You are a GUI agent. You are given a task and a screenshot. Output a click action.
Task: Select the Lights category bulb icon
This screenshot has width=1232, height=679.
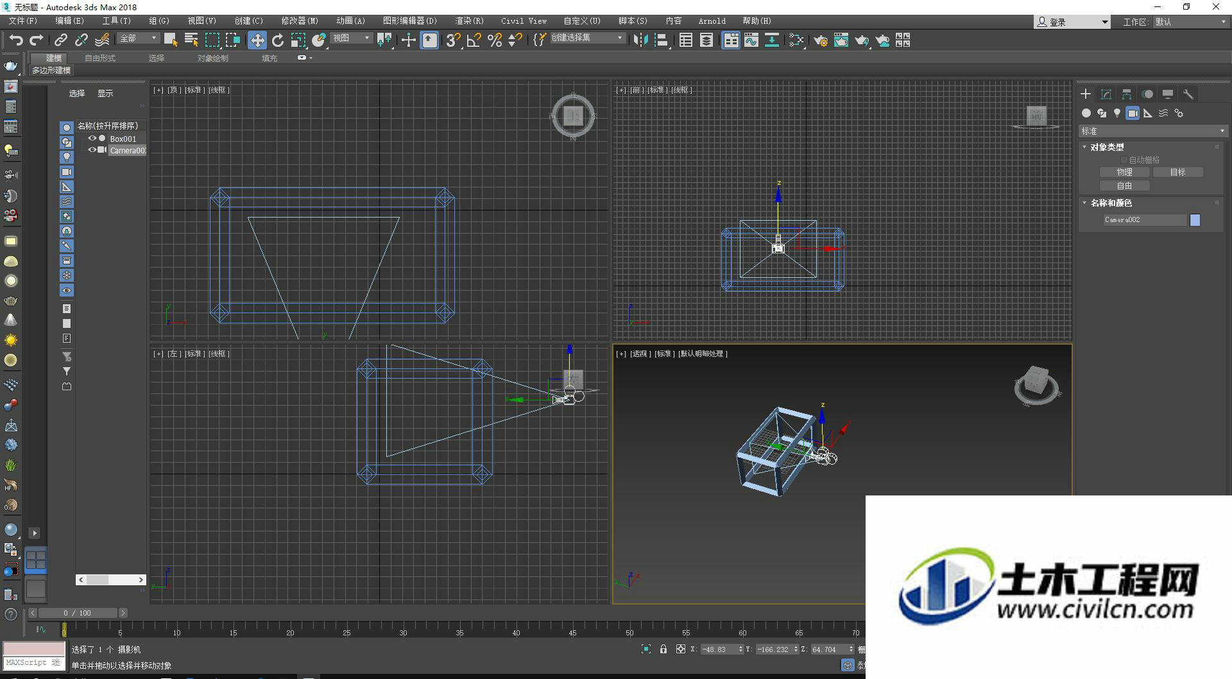tap(1117, 113)
